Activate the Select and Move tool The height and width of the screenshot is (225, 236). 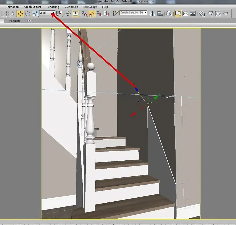(20, 14)
